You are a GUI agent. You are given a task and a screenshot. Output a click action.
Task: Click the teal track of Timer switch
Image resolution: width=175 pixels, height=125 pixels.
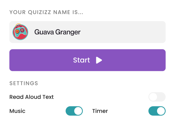[153, 111]
